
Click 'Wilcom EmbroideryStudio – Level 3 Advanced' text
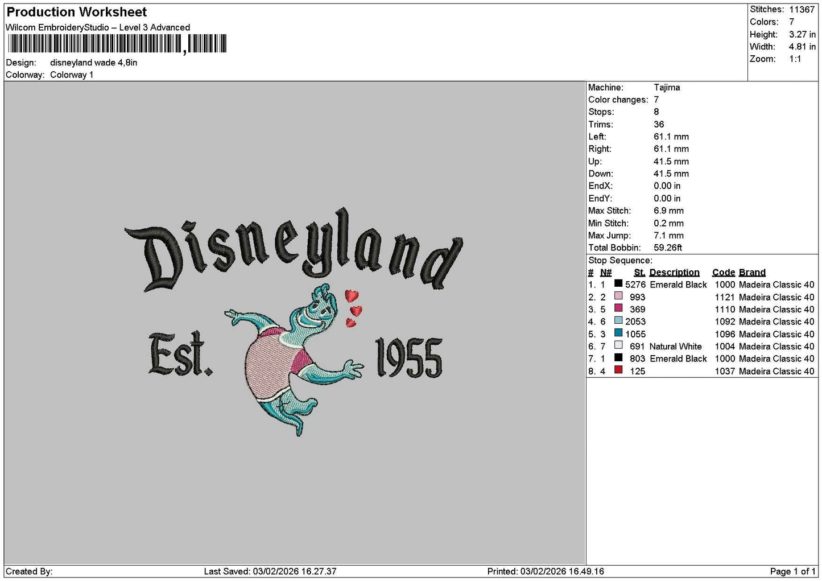click(98, 27)
